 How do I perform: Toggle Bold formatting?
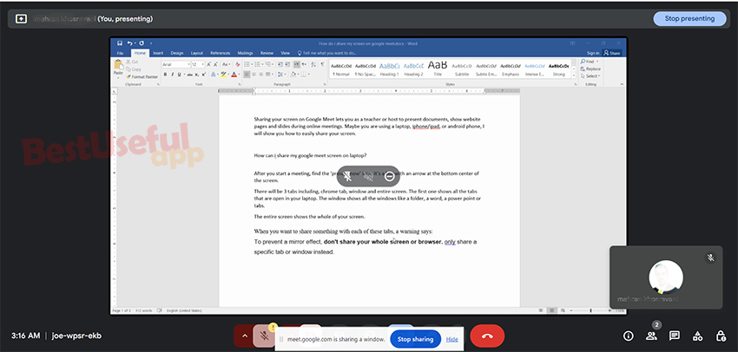165,75
